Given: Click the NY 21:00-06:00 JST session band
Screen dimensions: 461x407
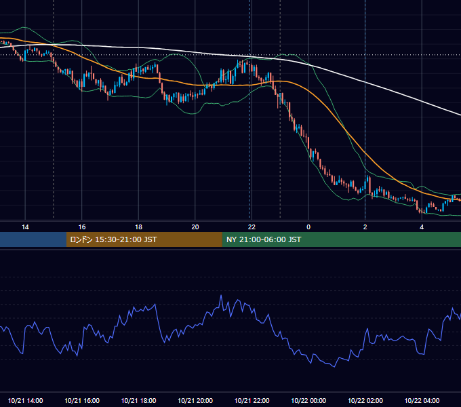Looking at the screenshot, I should click(341, 239).
